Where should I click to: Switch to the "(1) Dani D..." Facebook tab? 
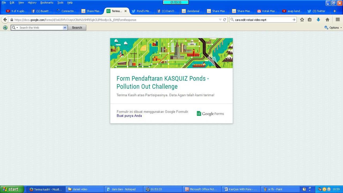167,11
